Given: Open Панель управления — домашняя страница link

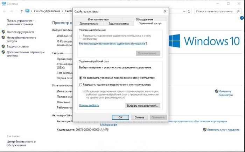Looking at the screenshot, I should pyautogui.click(x=21, y=22).
